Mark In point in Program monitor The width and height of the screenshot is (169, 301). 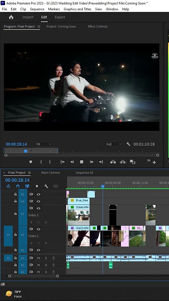tap(41, 162)
